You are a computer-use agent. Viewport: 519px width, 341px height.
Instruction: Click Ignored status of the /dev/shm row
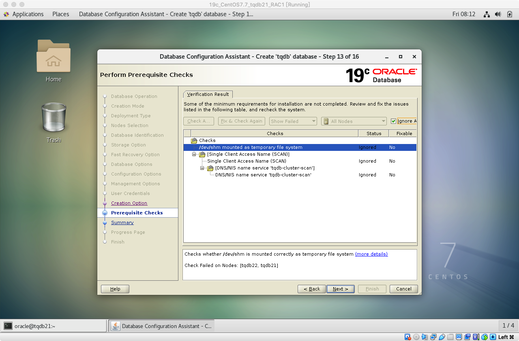tap(367, 147)
